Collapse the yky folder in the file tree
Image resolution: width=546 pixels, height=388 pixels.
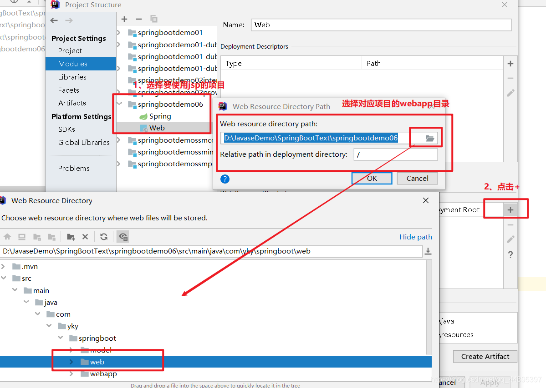point(49,325)
